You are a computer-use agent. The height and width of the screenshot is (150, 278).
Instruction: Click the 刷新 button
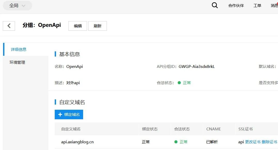(98, 26)
